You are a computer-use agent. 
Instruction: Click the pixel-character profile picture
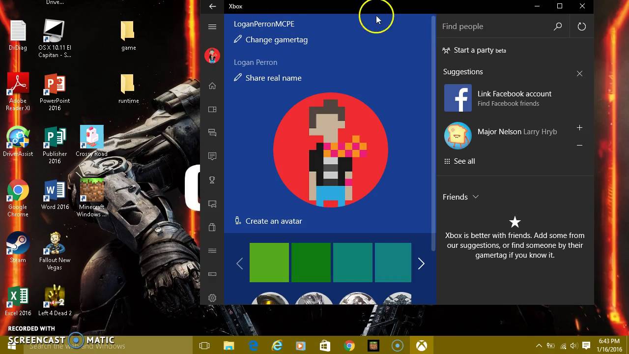point(331,150)
